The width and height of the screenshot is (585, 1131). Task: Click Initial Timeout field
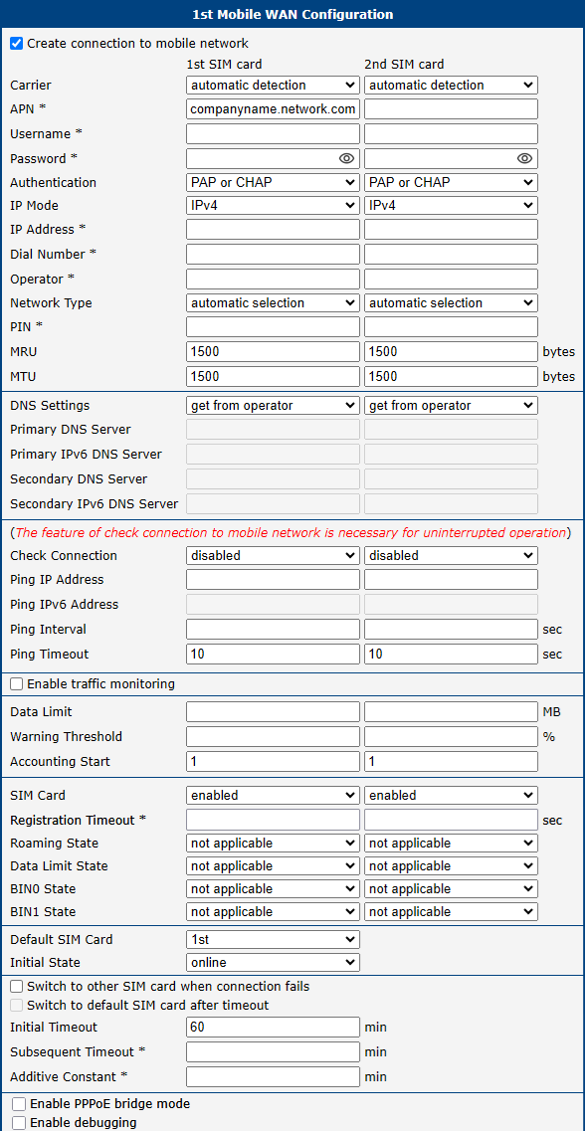(x=273, y=1028)
